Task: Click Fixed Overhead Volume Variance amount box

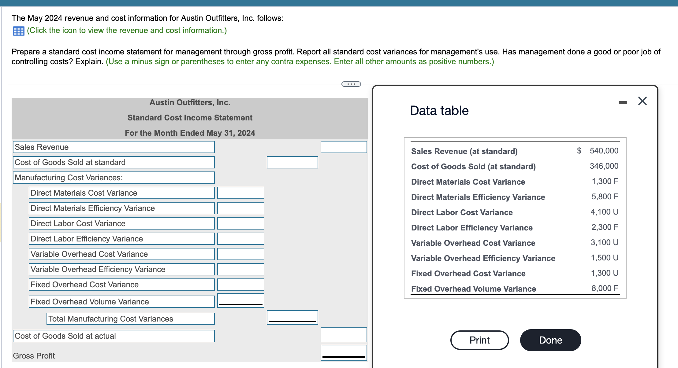Action: pos(240,300)
